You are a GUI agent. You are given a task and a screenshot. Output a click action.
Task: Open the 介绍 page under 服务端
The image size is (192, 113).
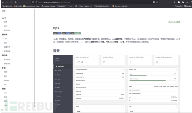click(x=5, y=39)
